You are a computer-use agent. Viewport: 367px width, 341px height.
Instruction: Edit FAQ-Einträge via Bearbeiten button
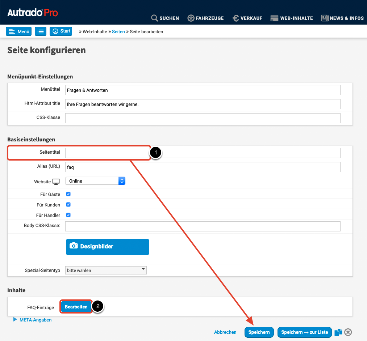76,307
